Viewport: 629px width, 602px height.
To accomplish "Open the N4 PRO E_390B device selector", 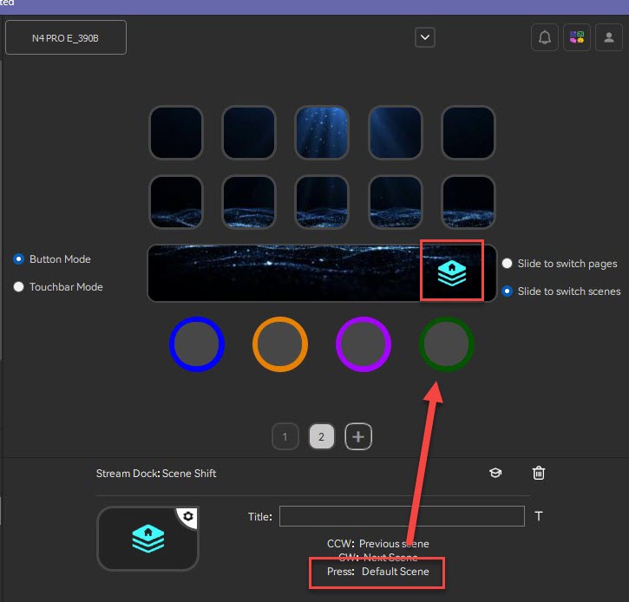I will tap(66, 37).
